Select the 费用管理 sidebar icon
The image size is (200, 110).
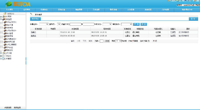click(5, 36)
